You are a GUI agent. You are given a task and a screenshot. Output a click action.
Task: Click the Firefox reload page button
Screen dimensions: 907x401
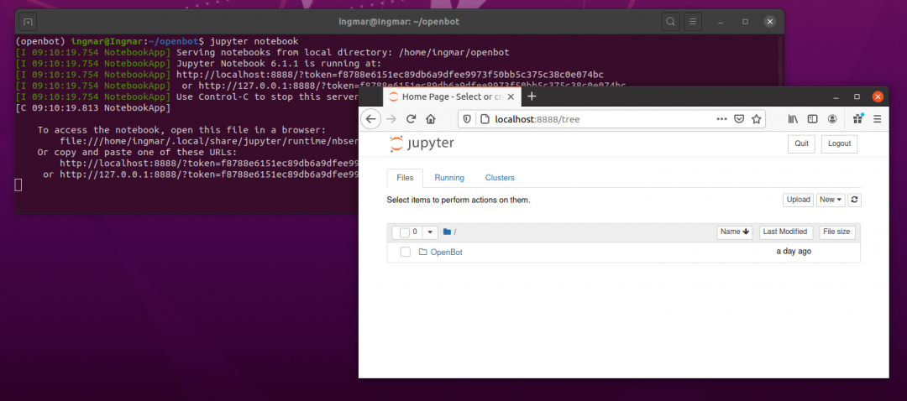(412, 119)
